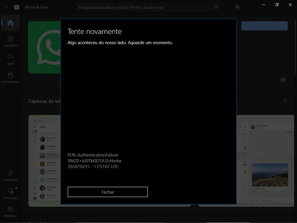
Task: Close the Microsoft Store window
Action: coord(290,5)
